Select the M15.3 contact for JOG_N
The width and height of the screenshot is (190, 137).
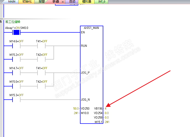[16, 100]
